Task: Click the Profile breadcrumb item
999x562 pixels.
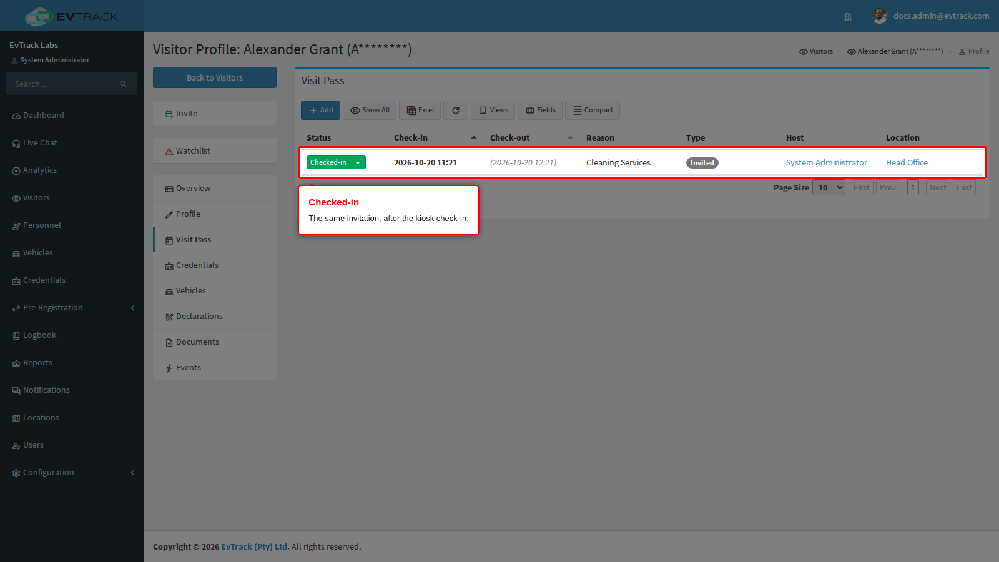Action: tap(974, 51)
